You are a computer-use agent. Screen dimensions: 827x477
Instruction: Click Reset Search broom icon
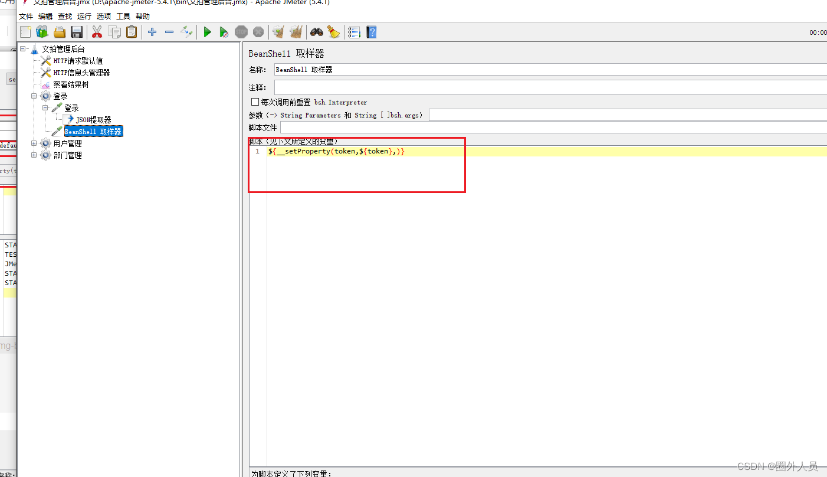[x=334, y=32]
